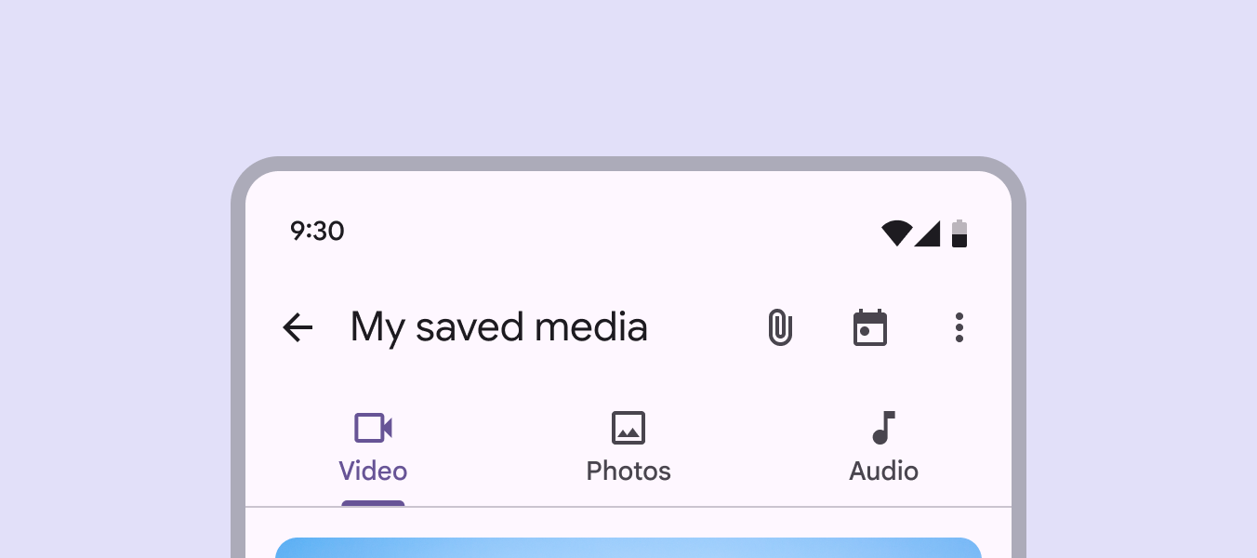Click the "My saved media" title
The height and width of the screenshot is (558, 1257).
point(498,327)
